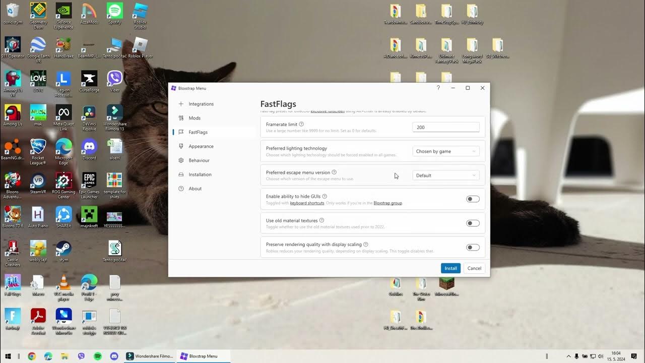The width and height of the screenshot is (645, 363).
Task: Select the VLC media player desktop icon
Action: [x=63, y=287]
